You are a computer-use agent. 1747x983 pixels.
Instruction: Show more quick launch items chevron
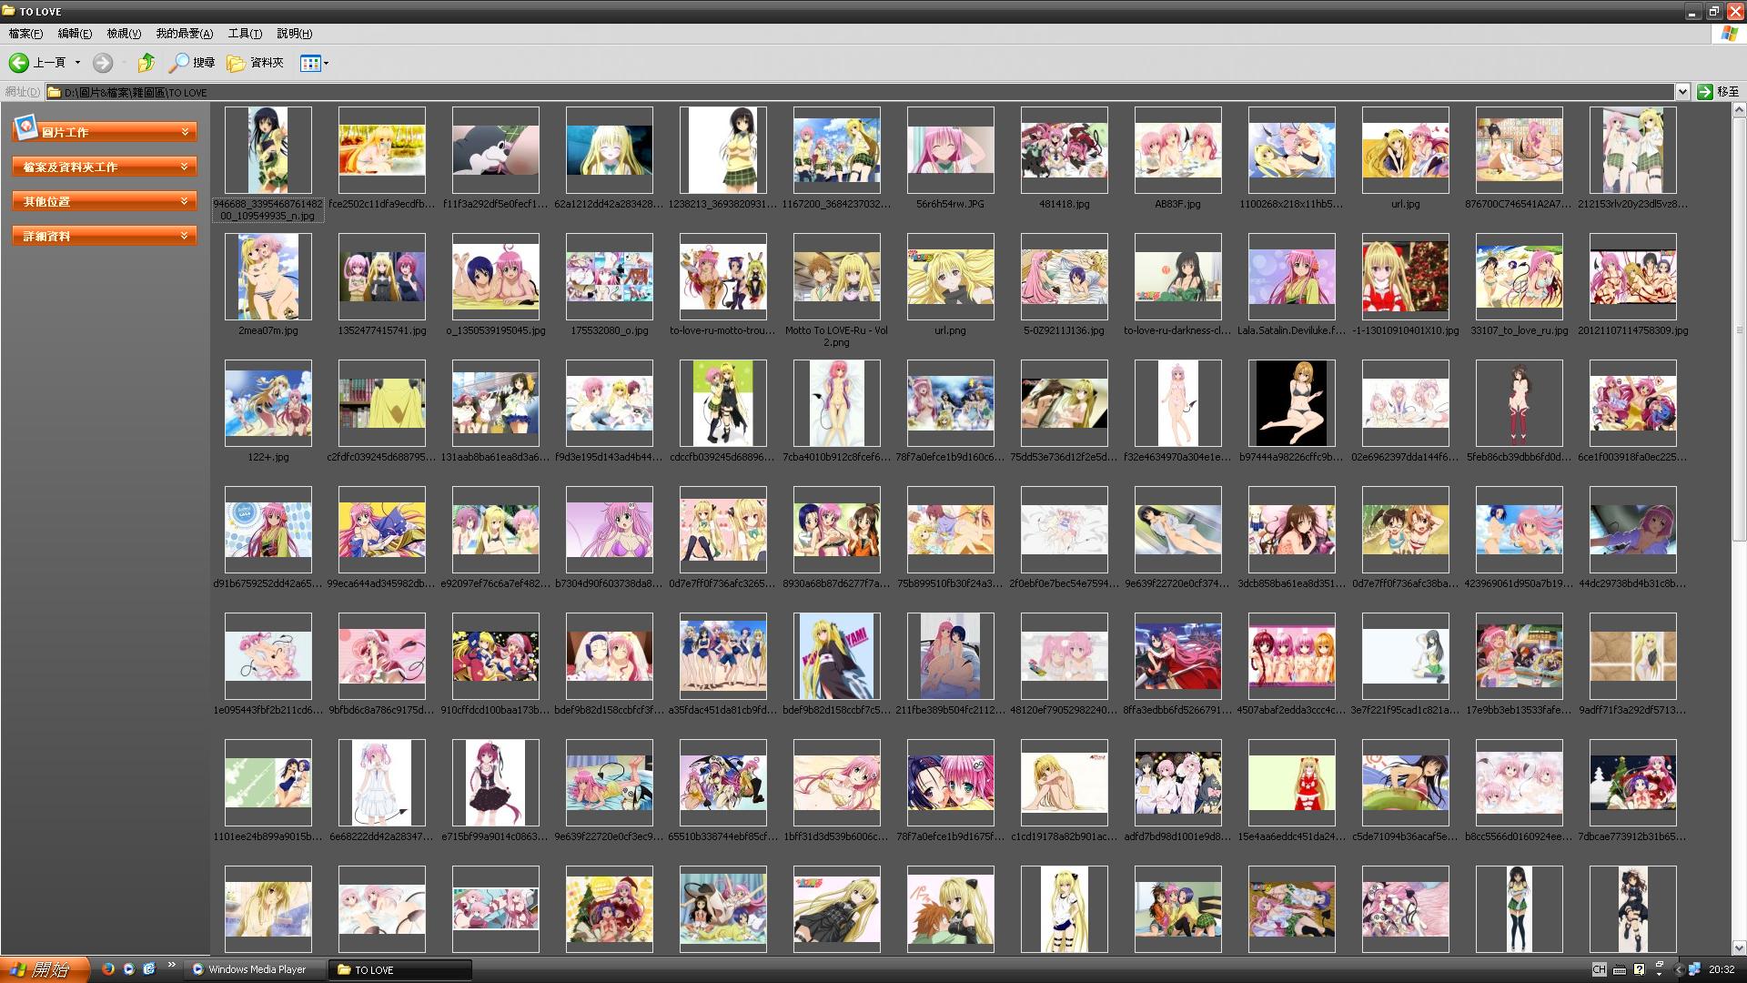point(171,966)
